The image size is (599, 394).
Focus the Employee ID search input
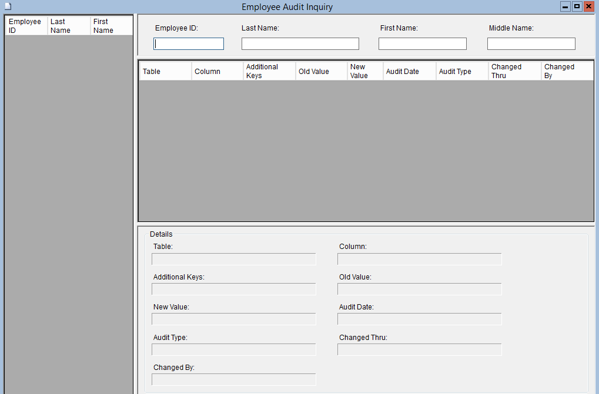point(189,44)
